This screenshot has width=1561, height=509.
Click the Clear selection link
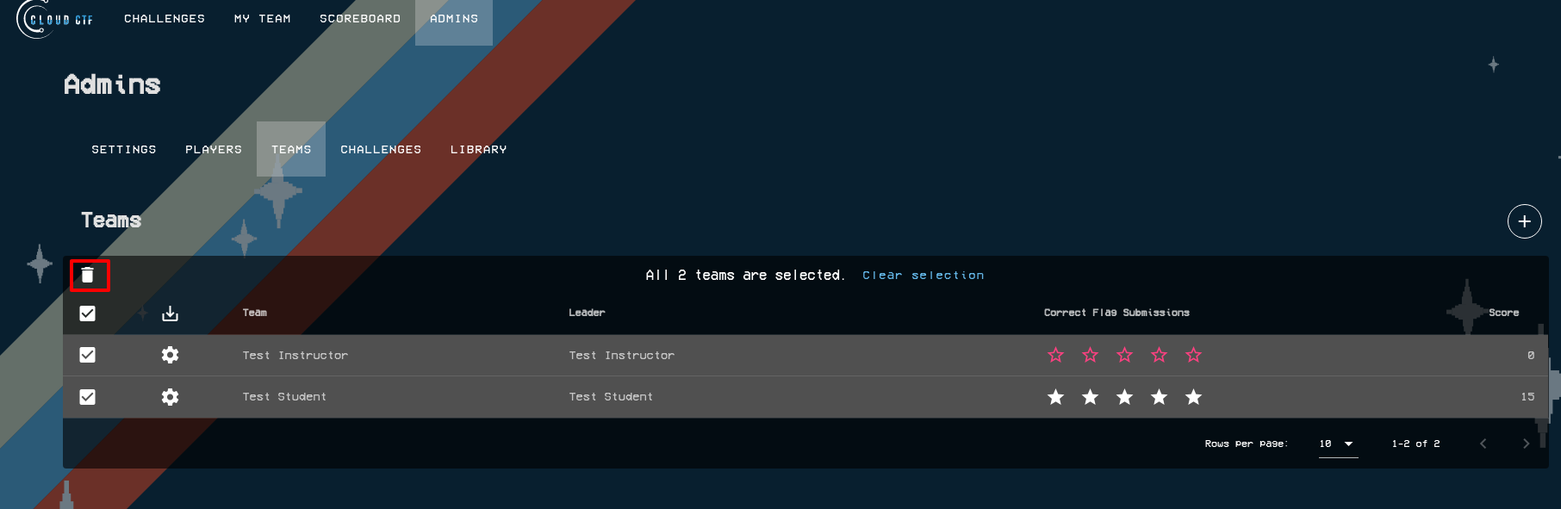tap(923, 276)
